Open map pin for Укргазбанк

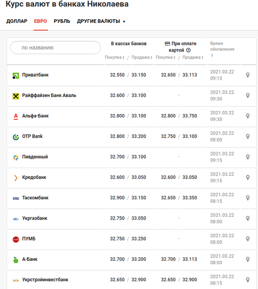pyautogui.click(x=248, y=218)
